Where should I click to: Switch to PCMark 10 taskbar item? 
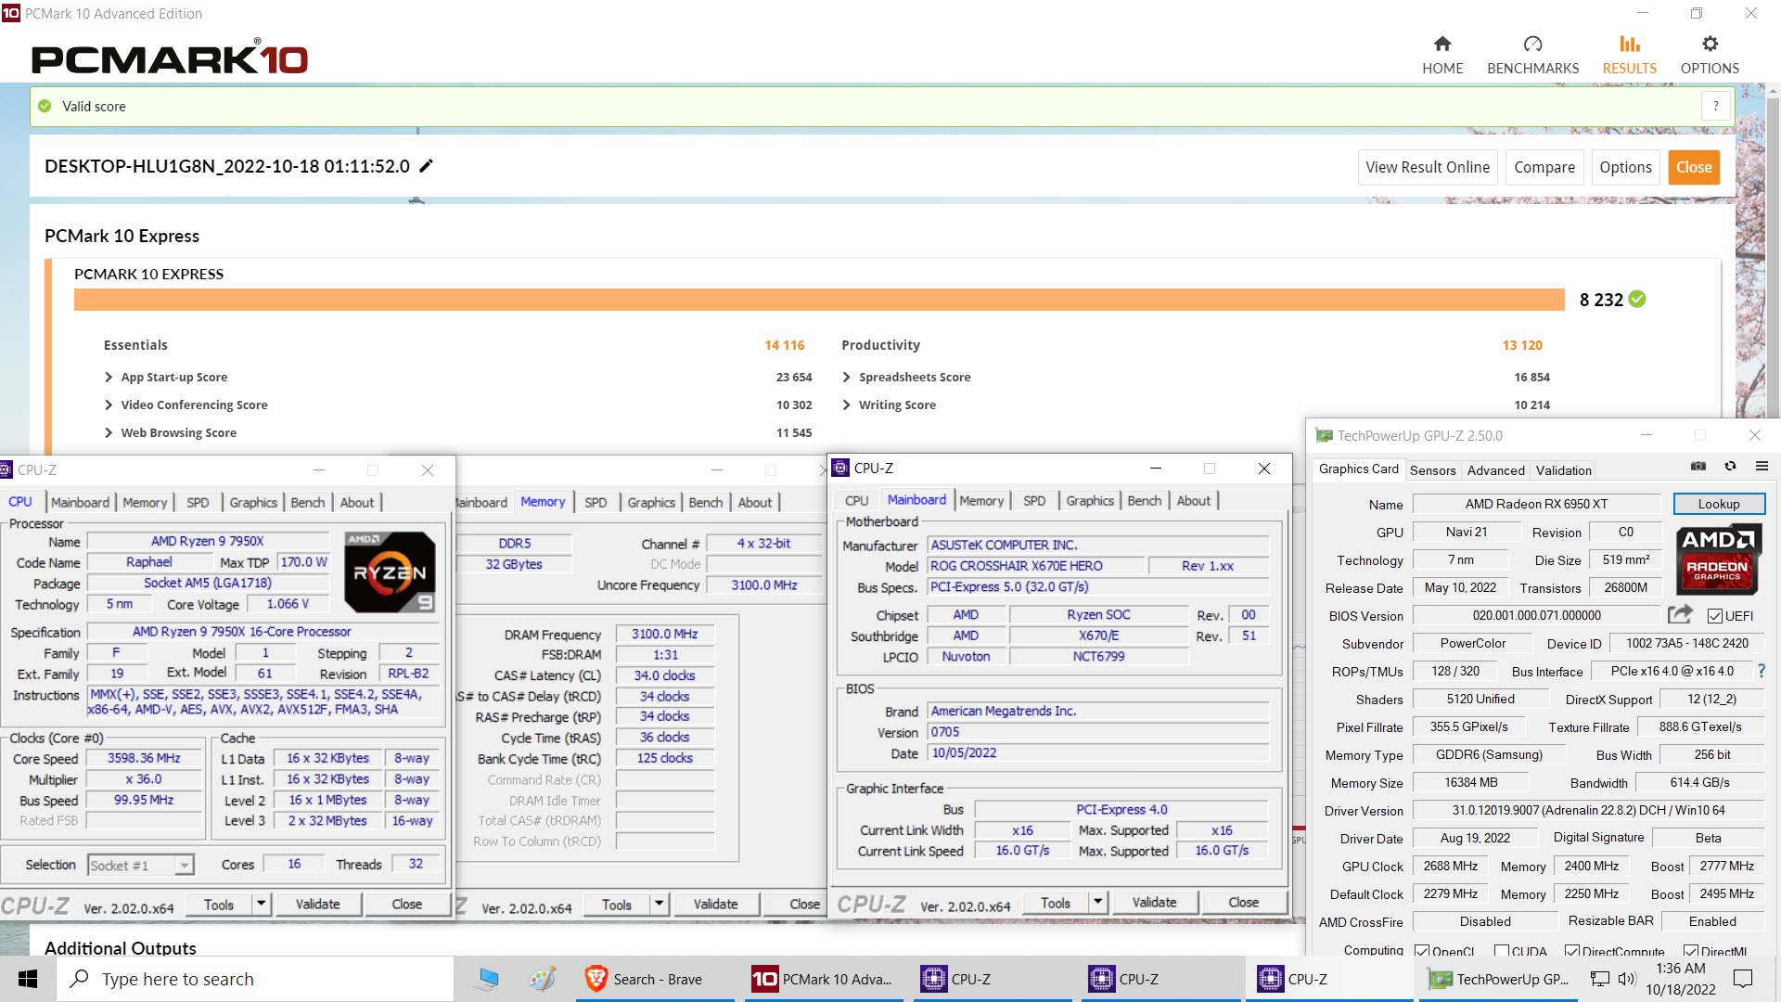(823, 979)
